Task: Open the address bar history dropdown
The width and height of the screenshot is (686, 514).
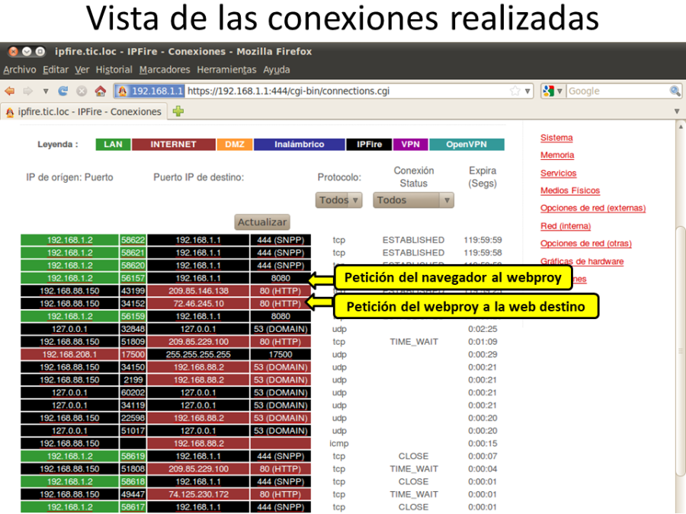Action: point(526,90)
